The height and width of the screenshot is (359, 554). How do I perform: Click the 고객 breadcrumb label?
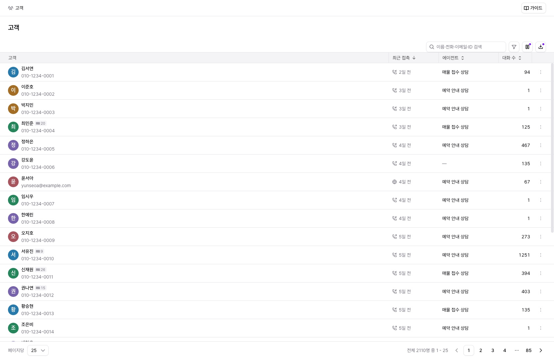(x=19, y=8)
